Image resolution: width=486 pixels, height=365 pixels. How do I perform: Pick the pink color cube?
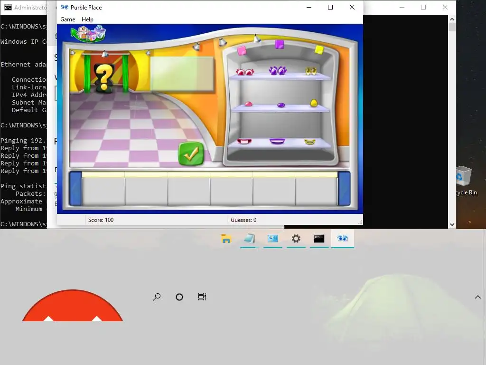242,50
